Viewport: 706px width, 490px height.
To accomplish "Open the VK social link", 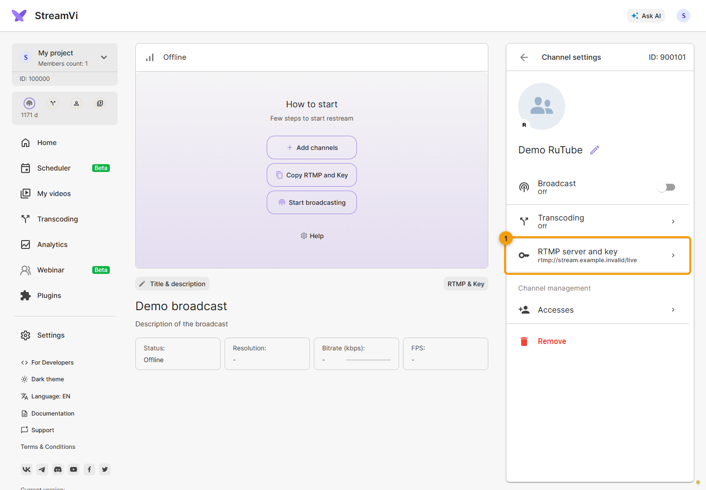I will 26,469.
